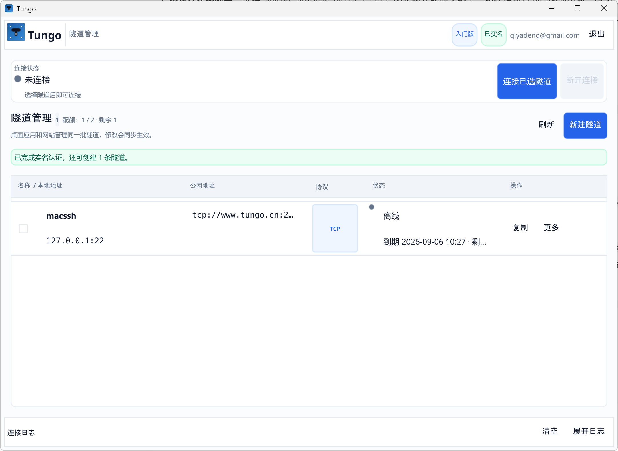This screenshot has width=618, height=451.
Task: Click the hint 选择隧道后即可连接
Action: click(x=53, y=95)
